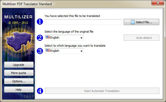Click Start Automatic Translation button
Image resolution: width=166 pixels, height=102 pixels.
[102, 91]
